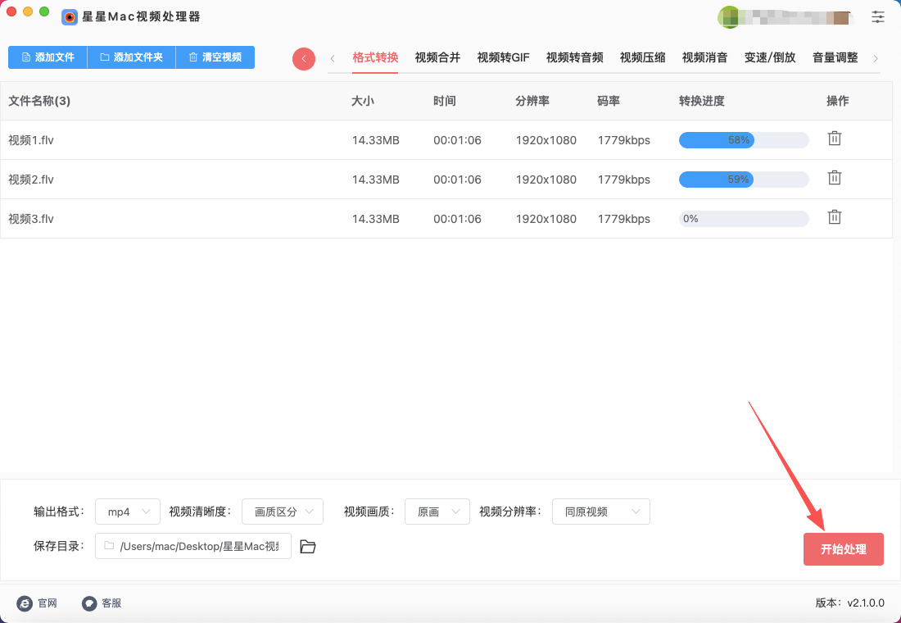Browse the save directory with the folder icon
This screenshot has height=623, width=901.
308,547
